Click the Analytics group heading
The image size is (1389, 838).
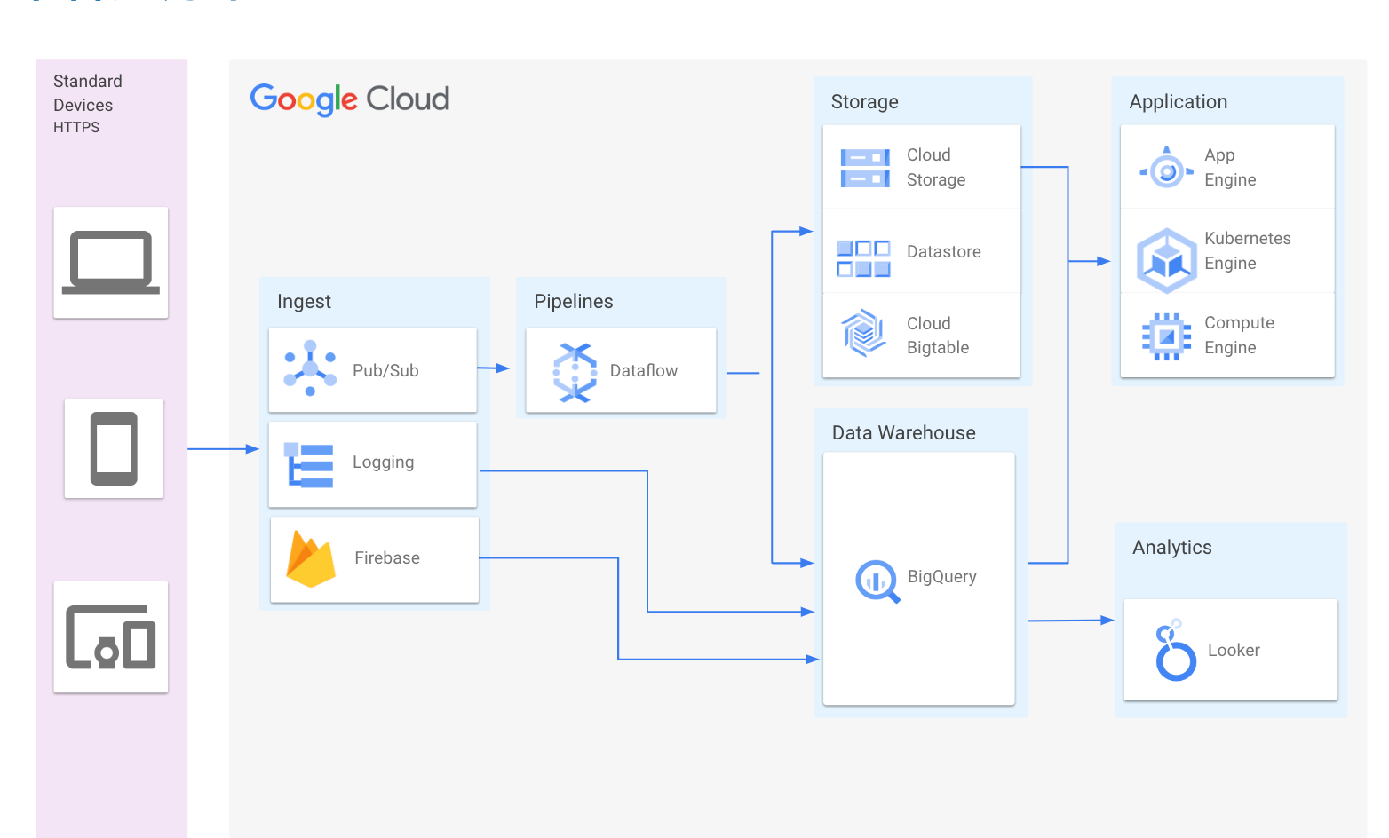(1172, 548)
